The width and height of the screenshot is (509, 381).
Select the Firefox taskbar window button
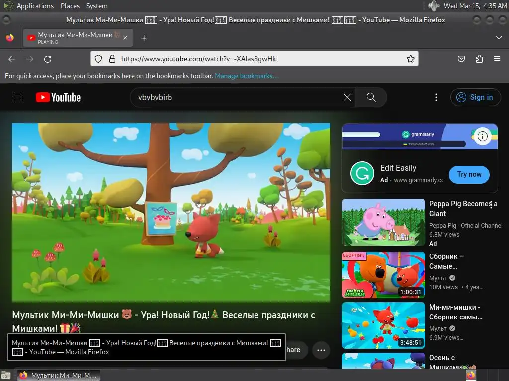point(59,375)
